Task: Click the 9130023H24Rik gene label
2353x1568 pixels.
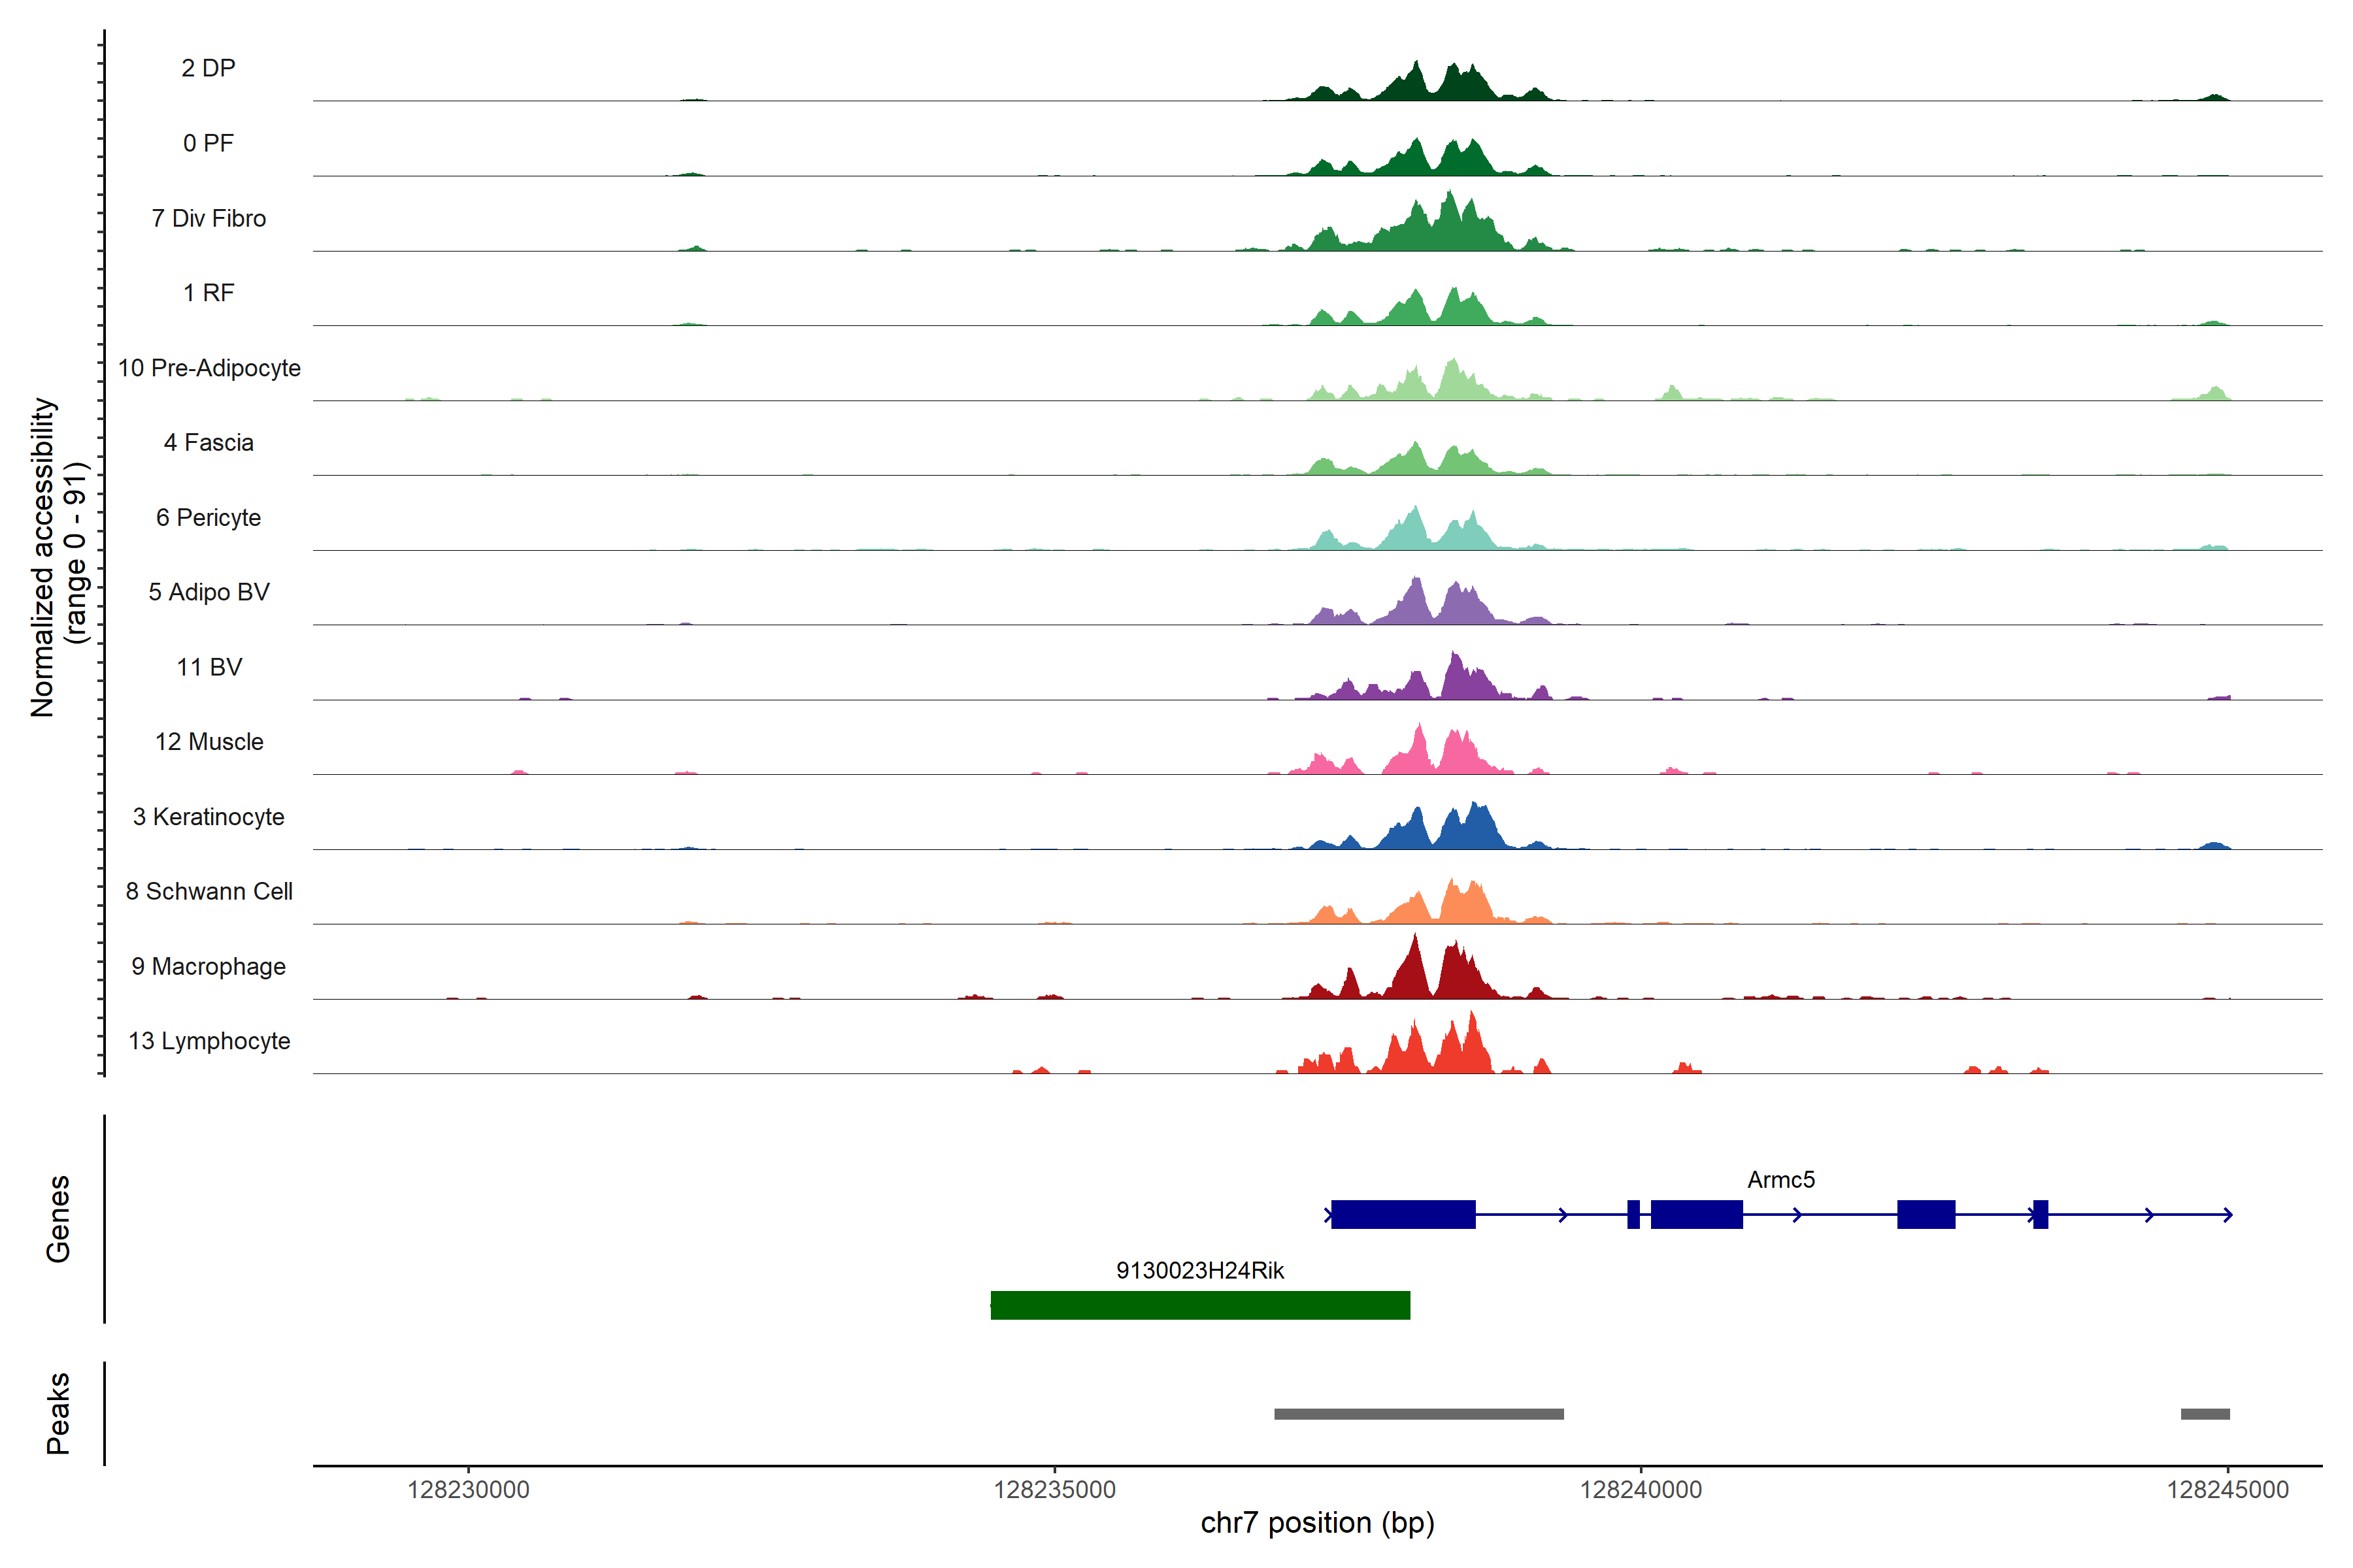Action: tap(1199, 1271)
